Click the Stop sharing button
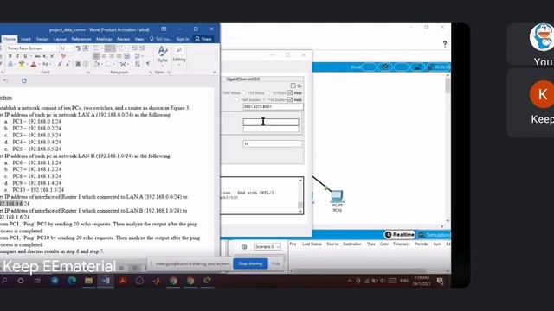Viewport: 554px width, 311px height. [250, 263]
